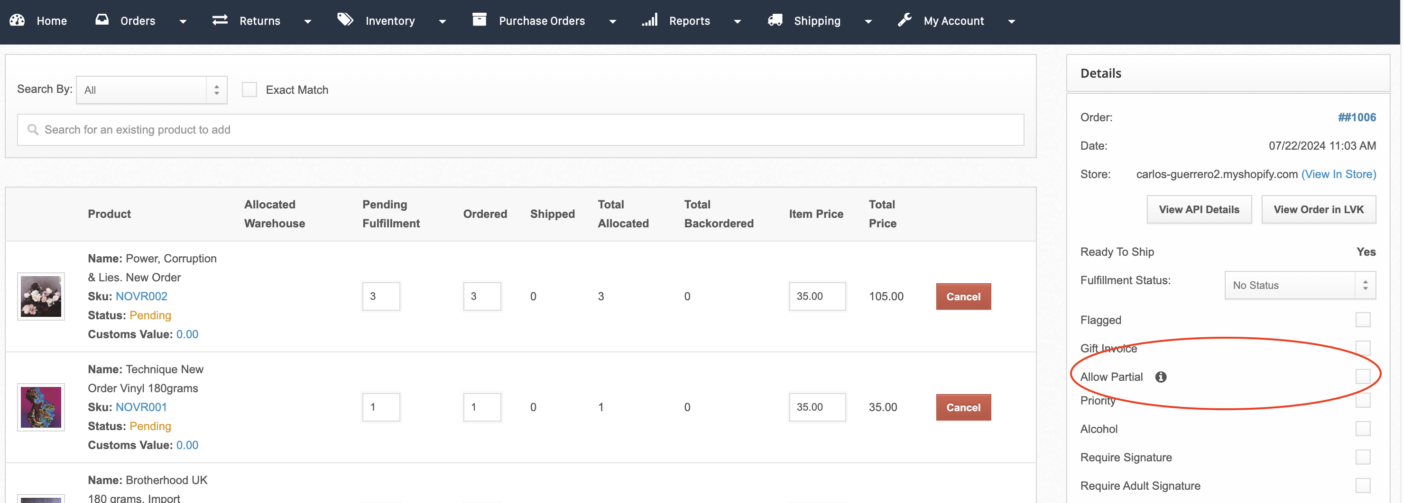The image size is (1403, 503).
Task: Toggle the Exact Match checkbox
Action: click(x=249, y=90)
